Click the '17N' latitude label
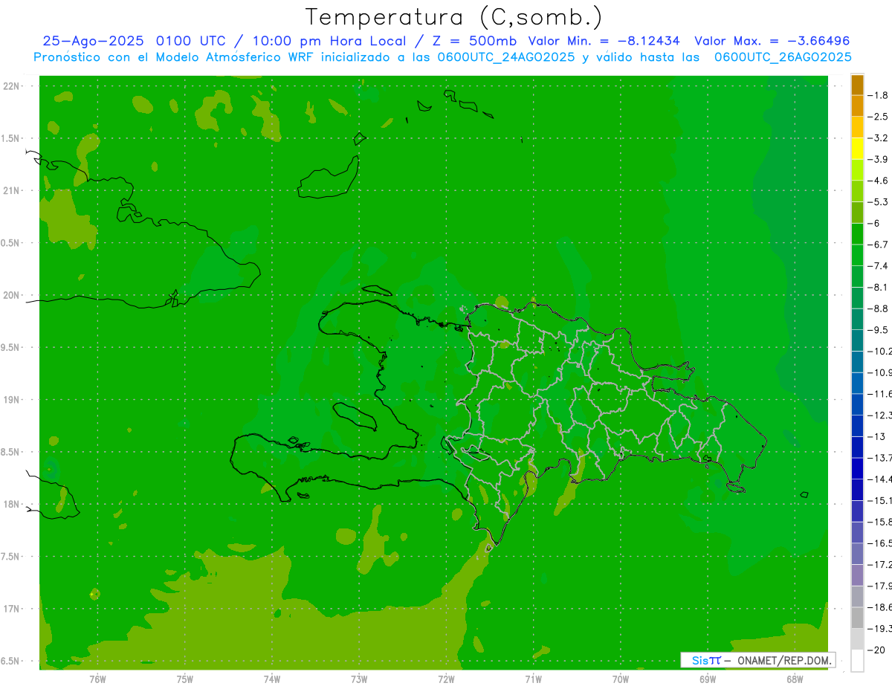892x689 pixels. click(11, 609)
